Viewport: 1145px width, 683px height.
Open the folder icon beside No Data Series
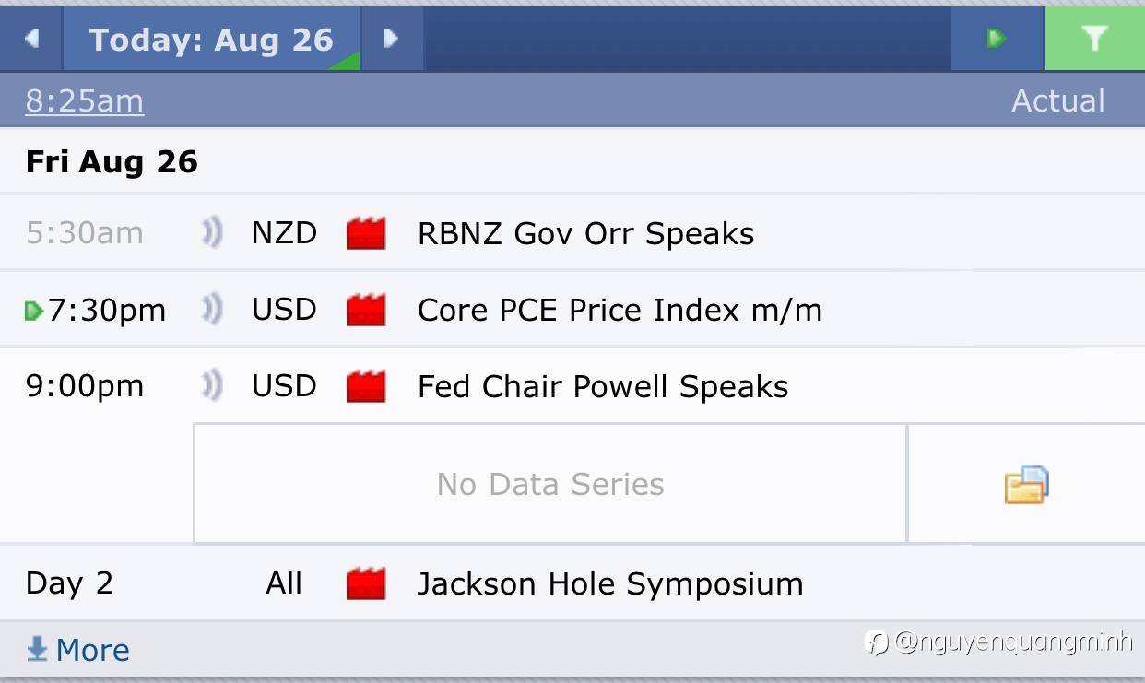point(1026,484)
